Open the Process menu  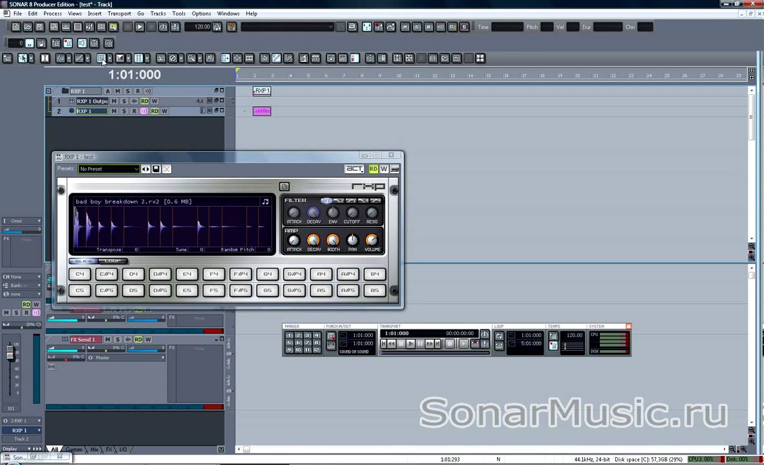(52, 14)
